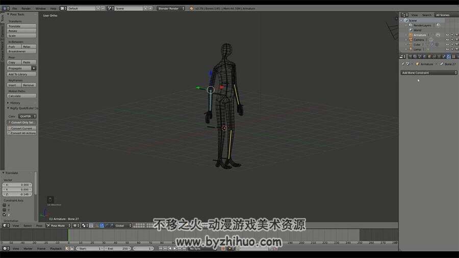Click the Add To Library button
The height and width of the screenshot is (258, 459).
(21, 74)
